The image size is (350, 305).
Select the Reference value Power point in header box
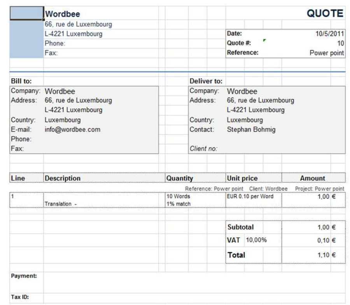tap(327, 53)
